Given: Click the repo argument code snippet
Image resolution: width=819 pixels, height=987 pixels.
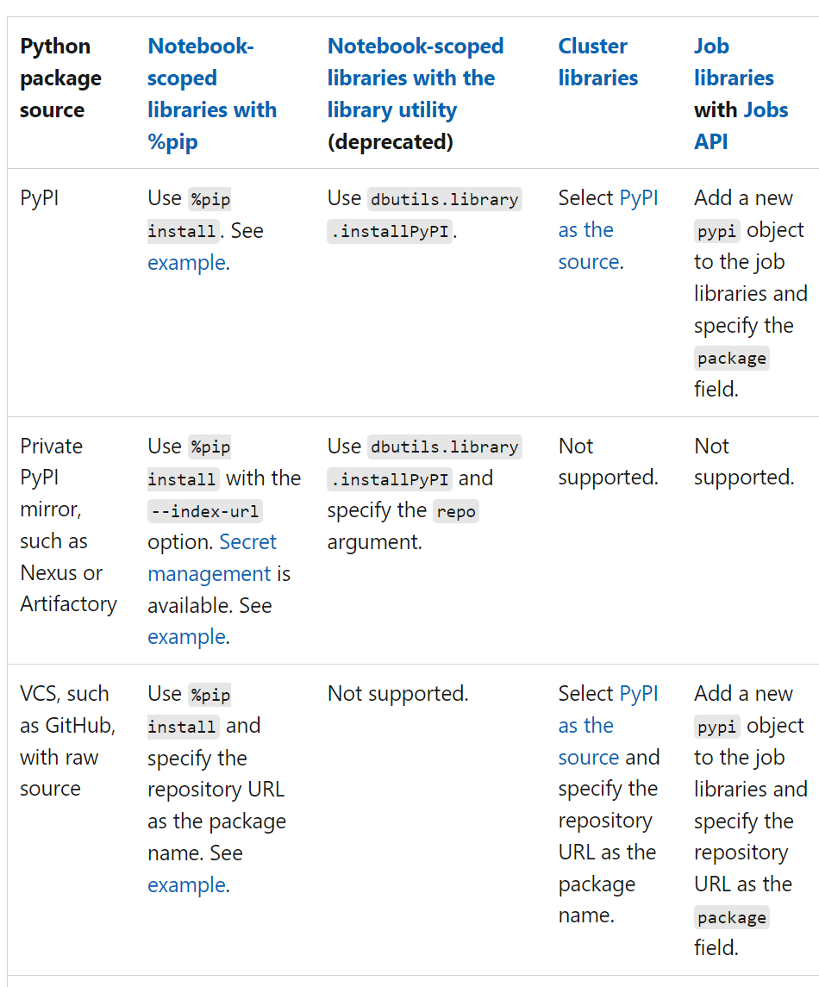Looking at the screenshot, I should [x=456, y=511].
